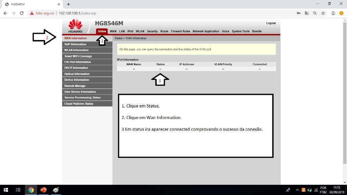This screenshot has height=195, width=347.
Task: Click the Status column header in table
Action: click(160, 64)
